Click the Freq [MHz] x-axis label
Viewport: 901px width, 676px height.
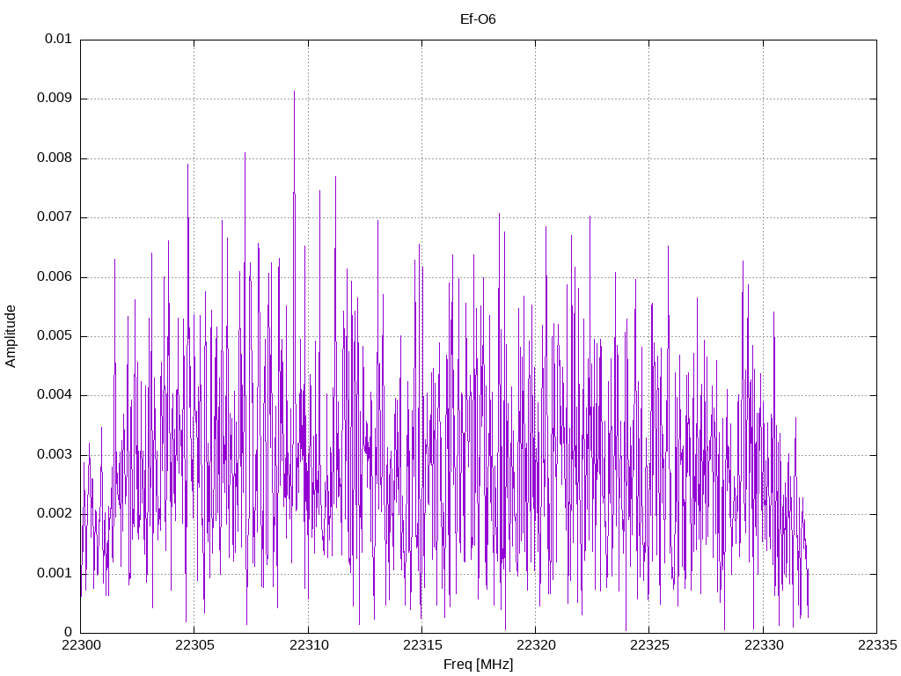pyautogui.click(x=478, y=665)
